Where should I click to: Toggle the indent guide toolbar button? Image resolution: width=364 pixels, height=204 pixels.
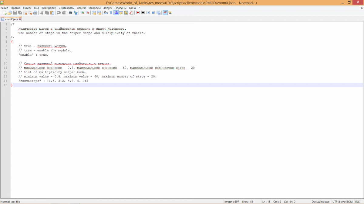tap(116, 13)
